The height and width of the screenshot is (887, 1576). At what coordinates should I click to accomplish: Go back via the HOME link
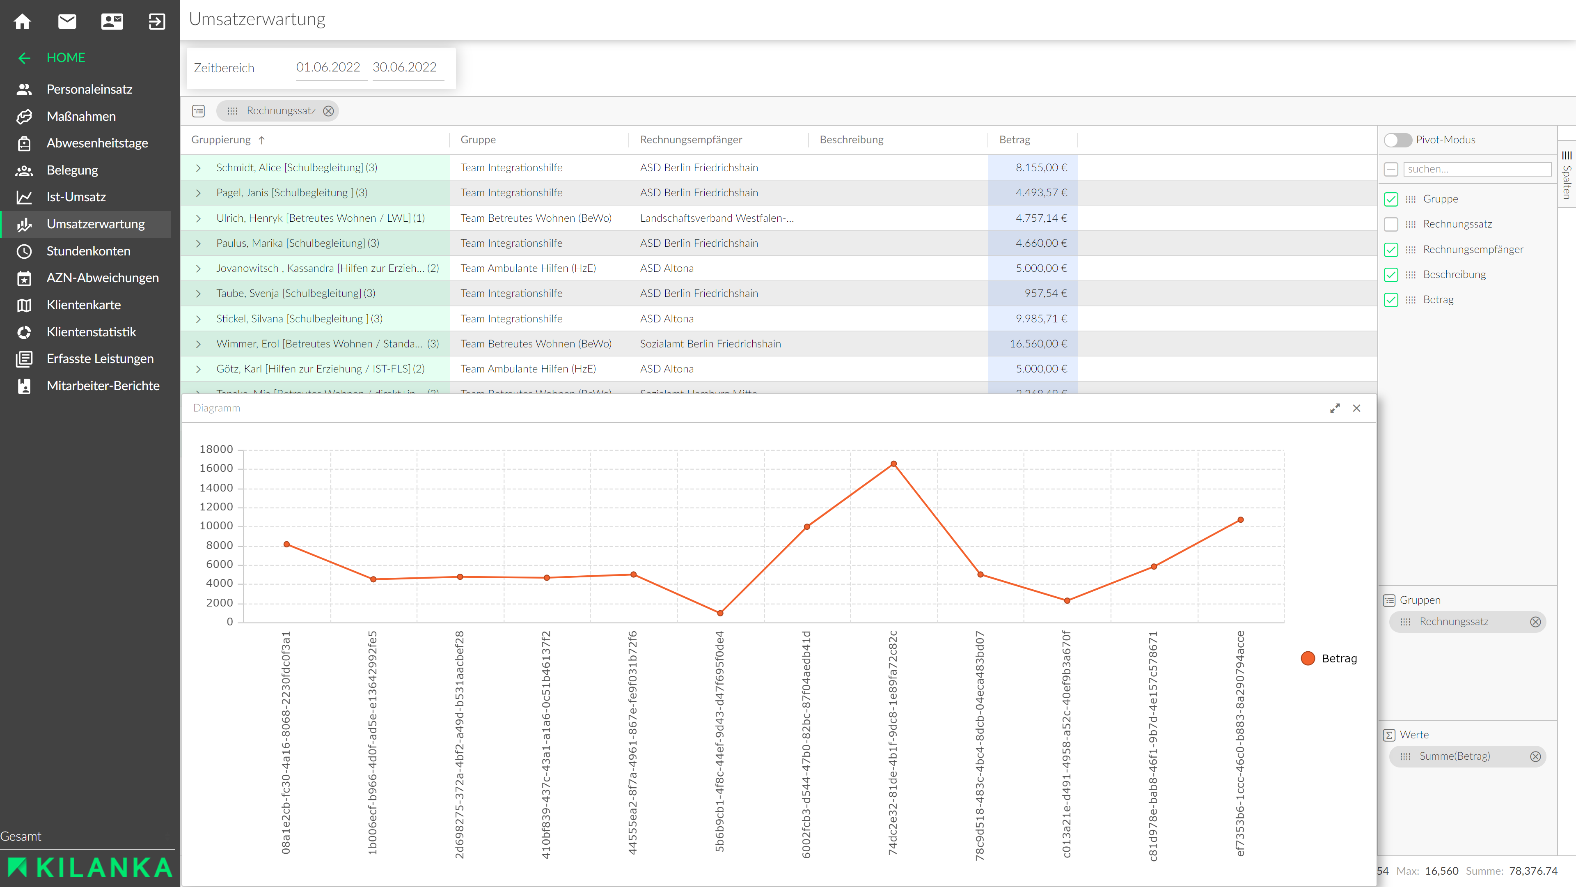tap(66, 57)
